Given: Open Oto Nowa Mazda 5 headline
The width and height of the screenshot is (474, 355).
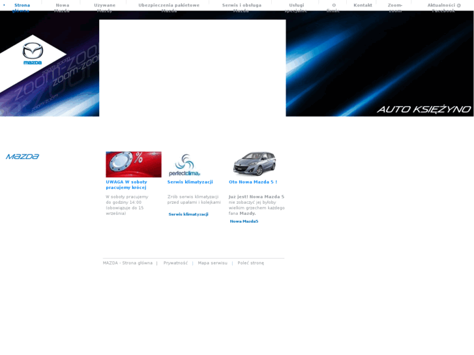Looking at the screenshot, I should 253,182.
